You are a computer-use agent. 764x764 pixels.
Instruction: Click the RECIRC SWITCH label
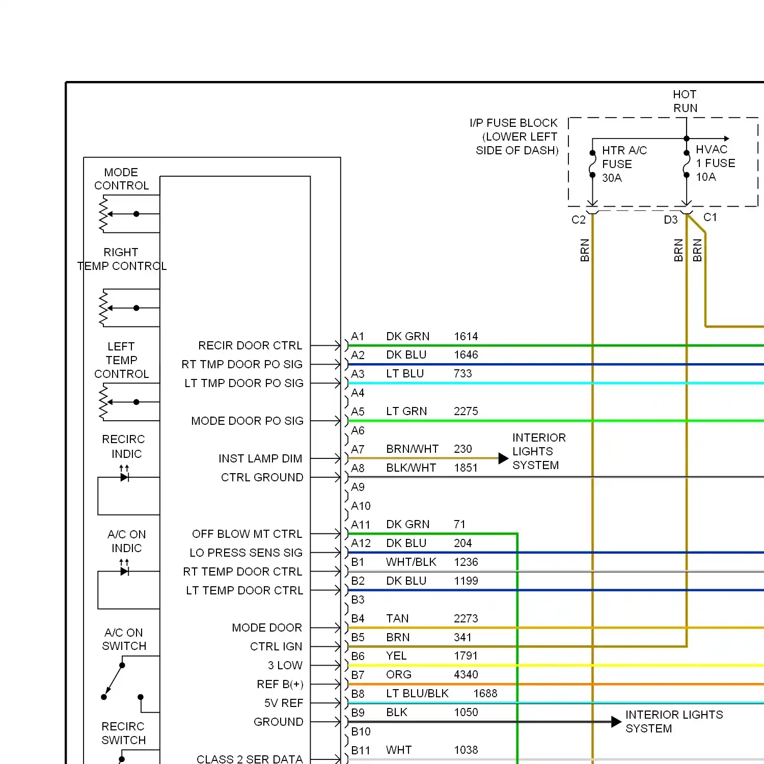click(123, 733)
